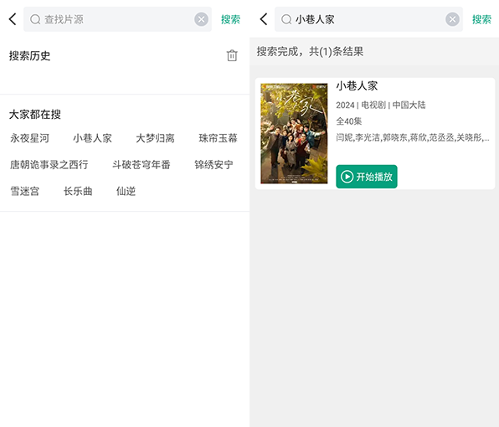
Task: Tap the magnifier icon in 查找片源 field
Action: (x=35, y=19)
